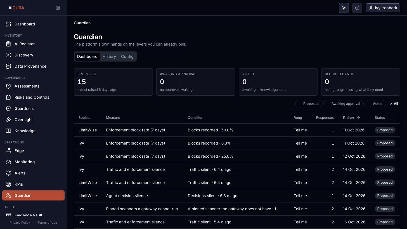Viewport: 407px width, 229px height.
Task: Filter the list by Awaiting approval
Action: 344,104
